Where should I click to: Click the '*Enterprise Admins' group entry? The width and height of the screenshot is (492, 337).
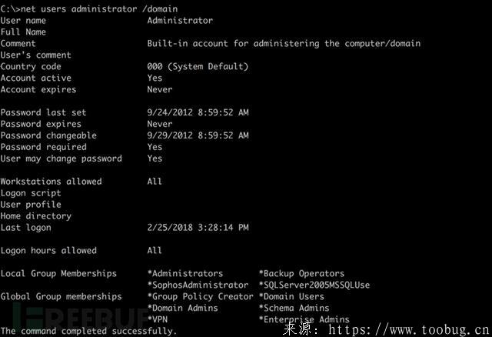click(304, 319)
